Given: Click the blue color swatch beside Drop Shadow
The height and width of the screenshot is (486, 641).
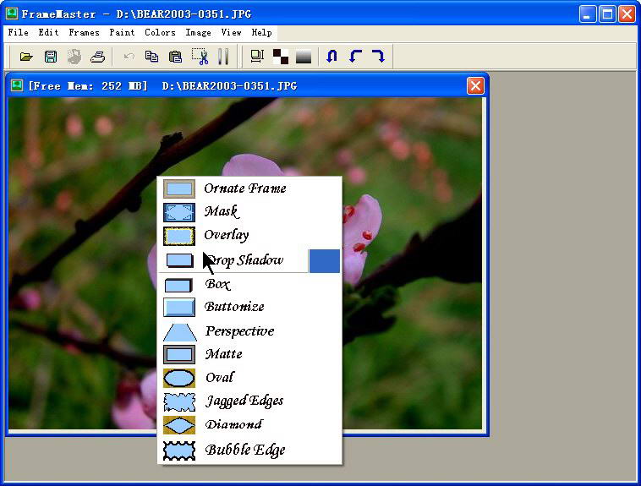Looking at the screenshot, I should click(x=325, y=260).
